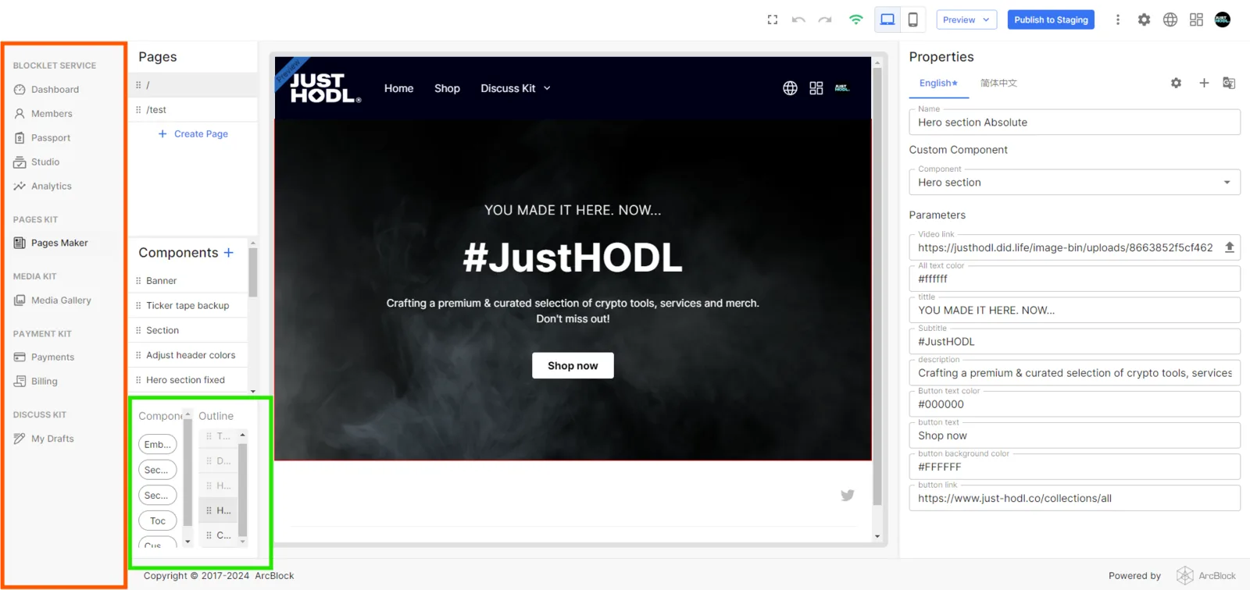Click the small avatar in preview header
This screenshot has width=1250, height=590.
coord(842,88)
